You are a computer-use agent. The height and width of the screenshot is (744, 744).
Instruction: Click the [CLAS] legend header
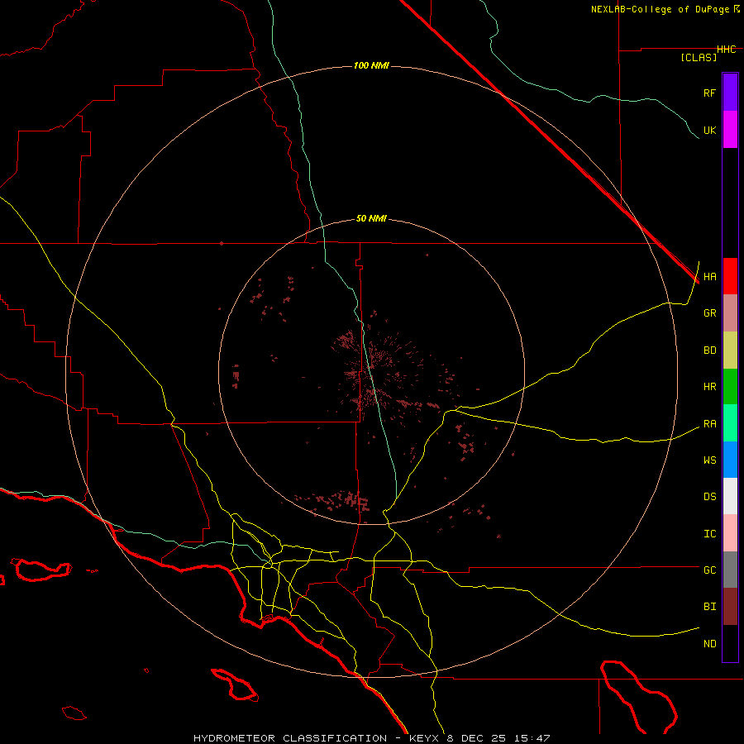pos(699,57)
